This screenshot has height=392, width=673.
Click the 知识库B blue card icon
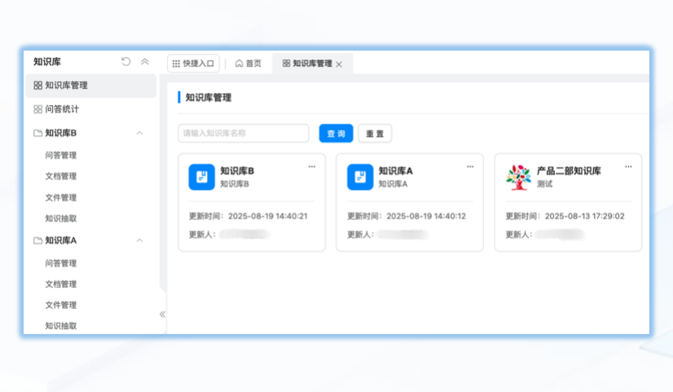[x=201, y=177]
